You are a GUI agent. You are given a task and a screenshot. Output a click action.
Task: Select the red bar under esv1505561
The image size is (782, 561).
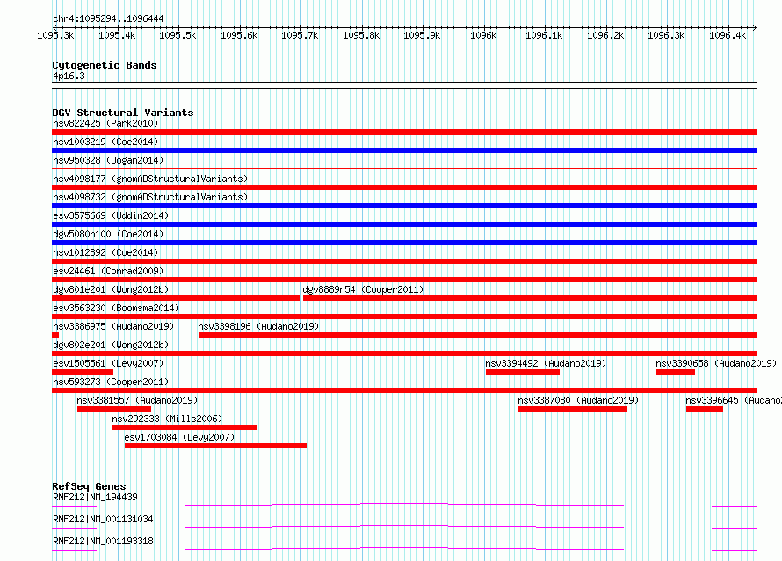click(83, 372)
